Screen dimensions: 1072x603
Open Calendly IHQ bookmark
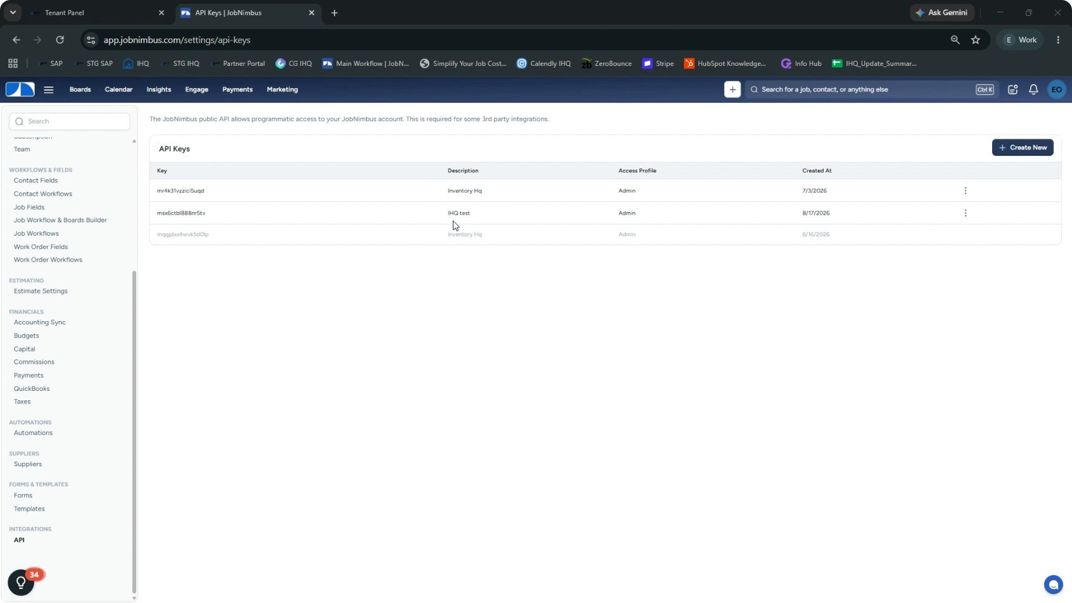click(544, 63)
